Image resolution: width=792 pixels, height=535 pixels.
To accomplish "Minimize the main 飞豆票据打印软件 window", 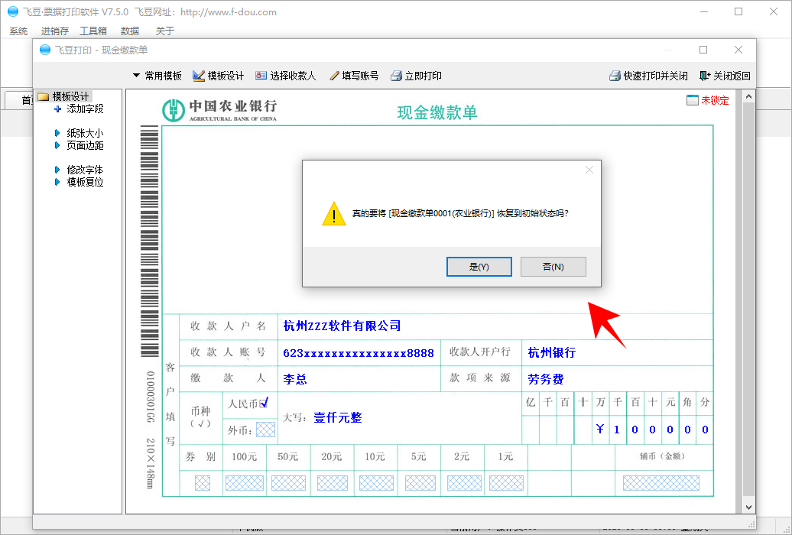I will tap(704, 11).
